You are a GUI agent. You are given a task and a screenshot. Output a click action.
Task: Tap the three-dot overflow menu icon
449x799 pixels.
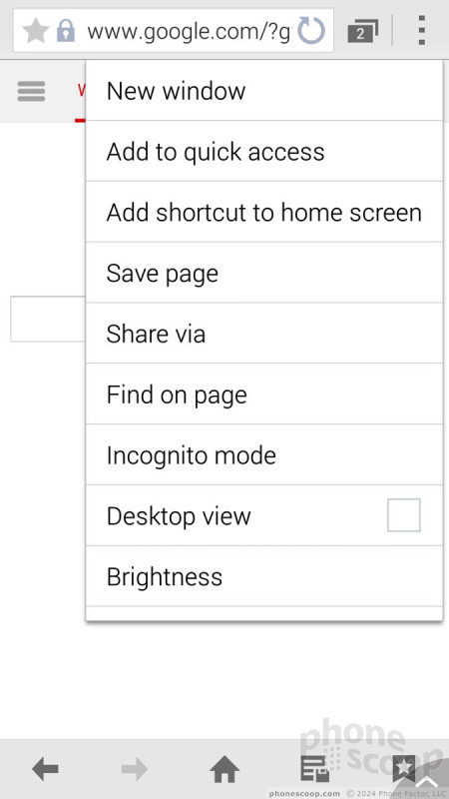tap(421, 30)
